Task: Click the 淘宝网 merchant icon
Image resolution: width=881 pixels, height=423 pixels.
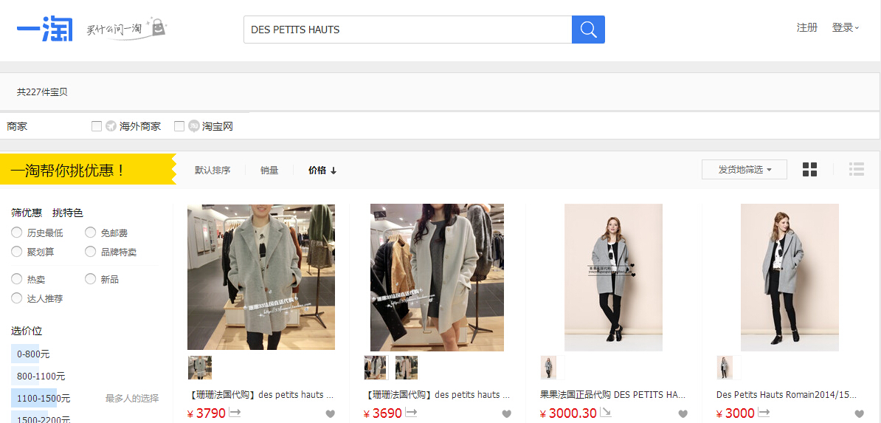Action: (x=194, y=126)
